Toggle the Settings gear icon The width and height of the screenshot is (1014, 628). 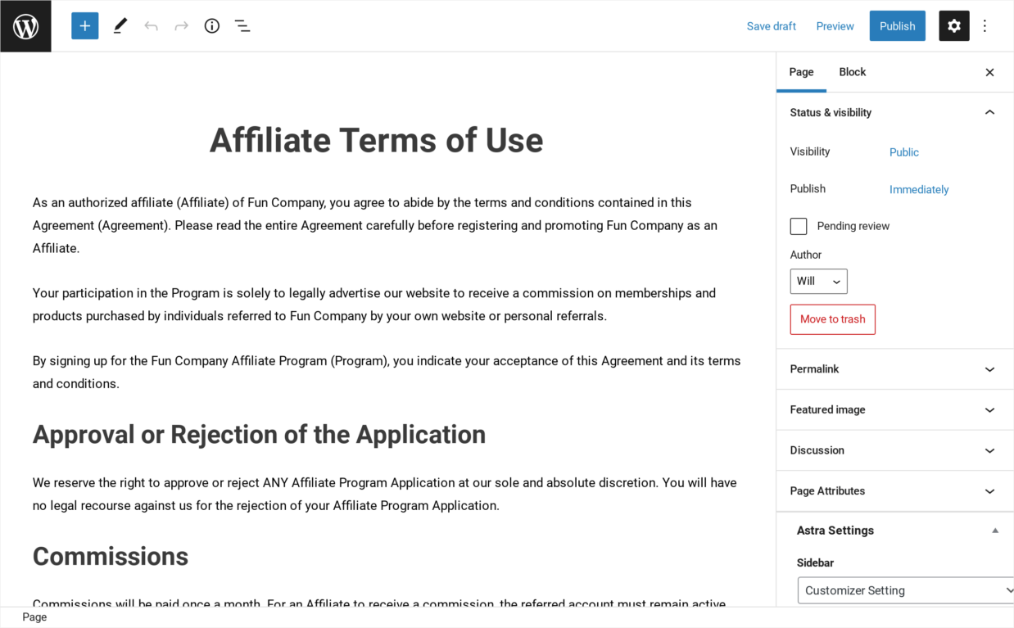(x=953, y=25)
